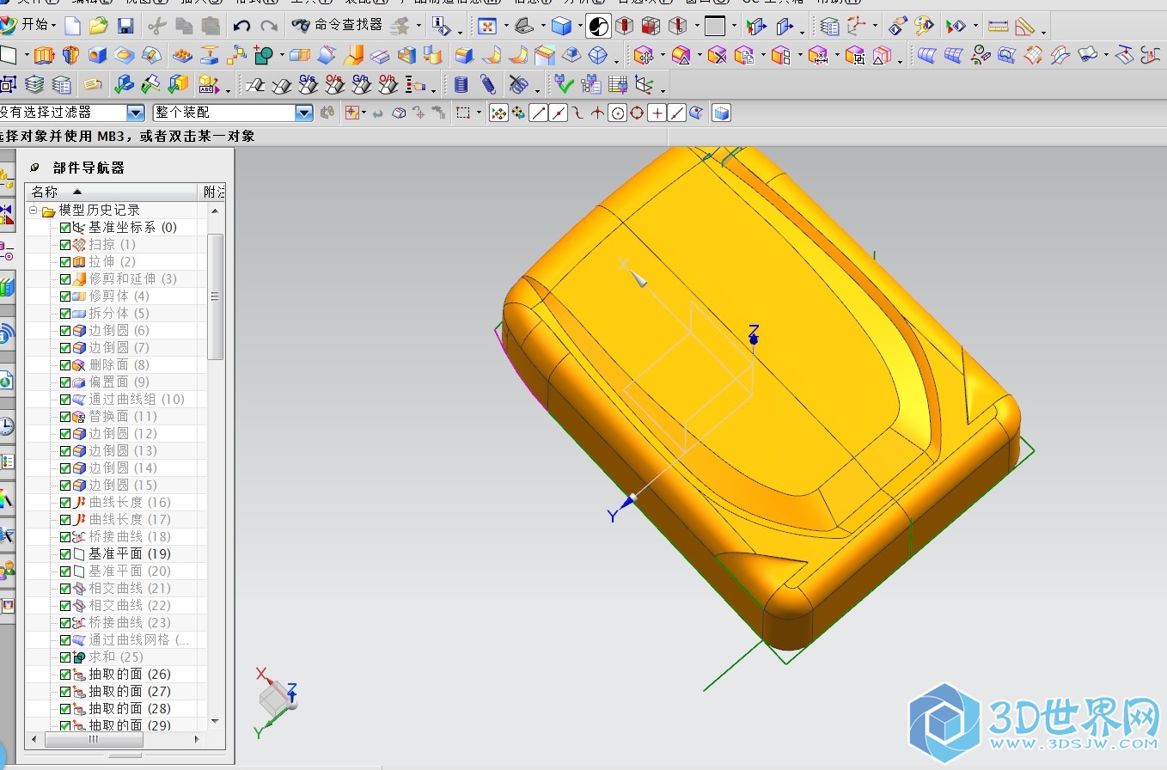Click the Through Curve Mesh surface icon
The width and height of the screenshot is (1167, 770).
(x=954, y=56)
